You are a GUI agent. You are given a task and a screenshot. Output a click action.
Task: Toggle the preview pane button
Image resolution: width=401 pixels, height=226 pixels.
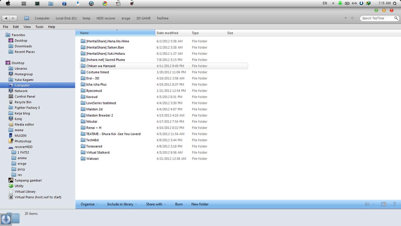pyautogui.click(x=383, y=204)
